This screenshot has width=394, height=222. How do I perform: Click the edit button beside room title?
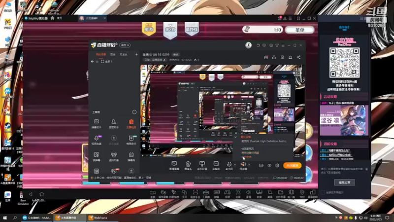tap(176, 55)
